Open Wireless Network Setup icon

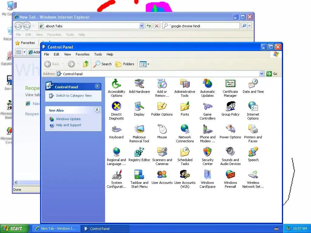[x=253, y=179]
